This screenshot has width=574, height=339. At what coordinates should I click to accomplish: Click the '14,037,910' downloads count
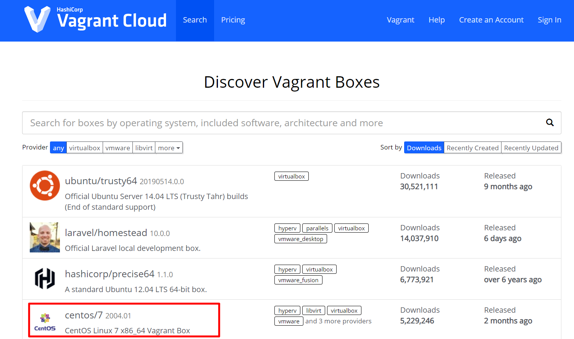pos(419,238)
